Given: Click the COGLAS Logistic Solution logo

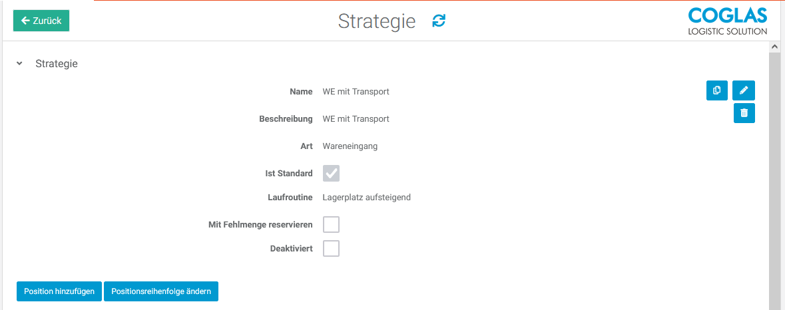Looking at the screenshot, I should [727, 21].
